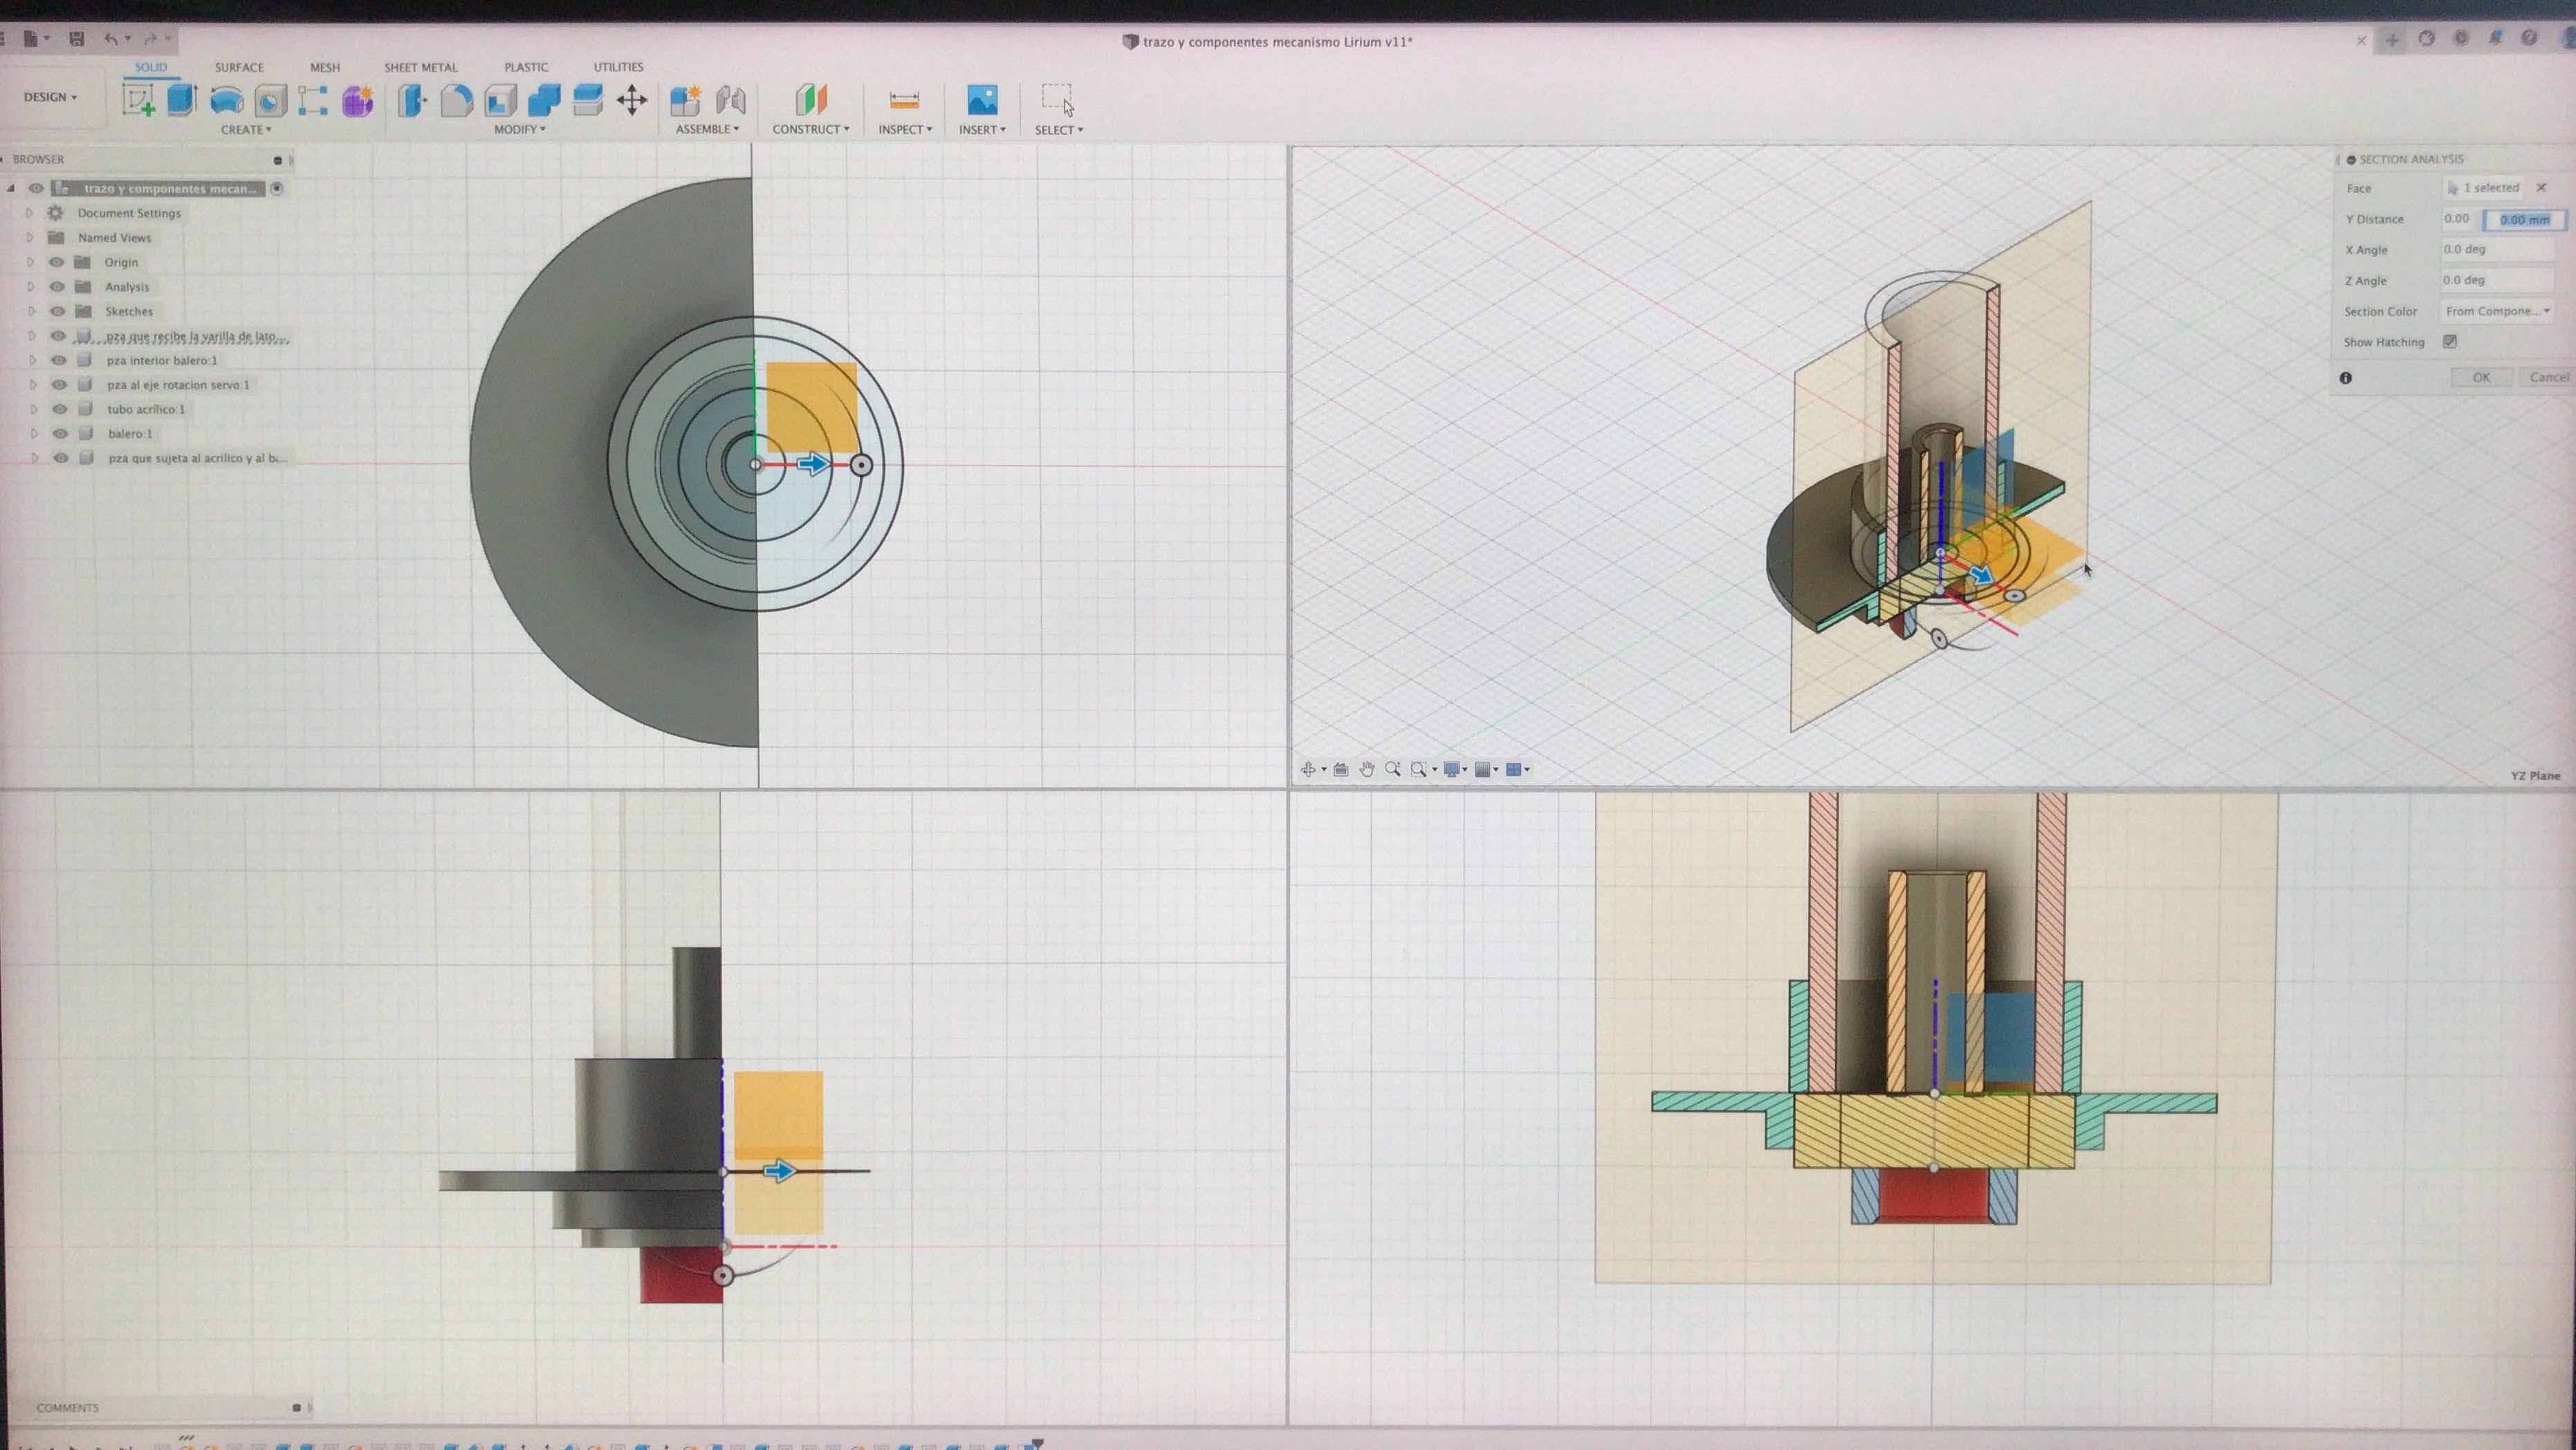2576x1450 pixels.
Task: Open the SHEET METAL tab
Action: [x=420, y=67]
